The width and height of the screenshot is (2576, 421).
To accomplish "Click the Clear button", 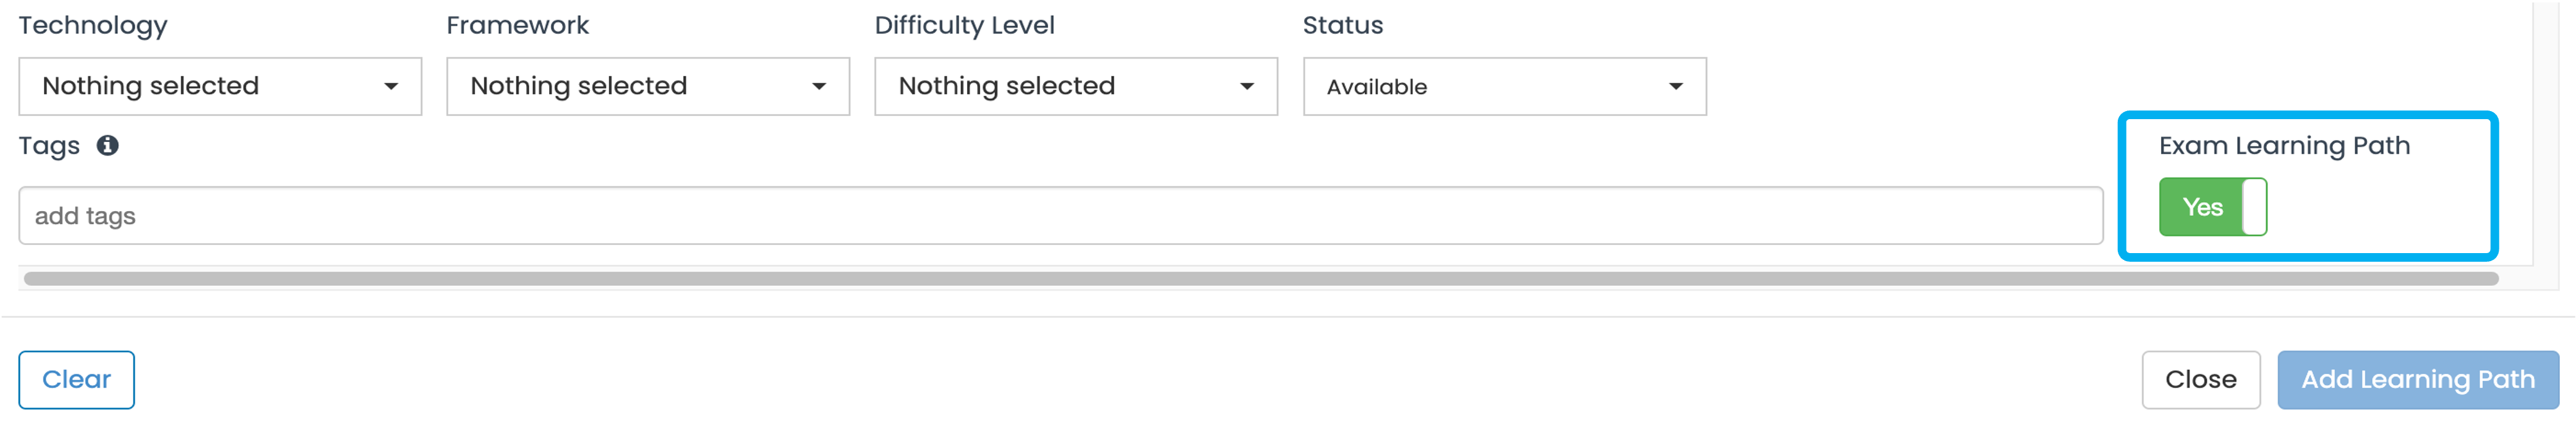I will [x=77, y=380].
